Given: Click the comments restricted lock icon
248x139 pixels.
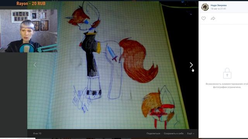Looking at the screenshot, I should [x=227, y=73].
